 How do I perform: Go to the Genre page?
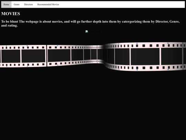17,4
